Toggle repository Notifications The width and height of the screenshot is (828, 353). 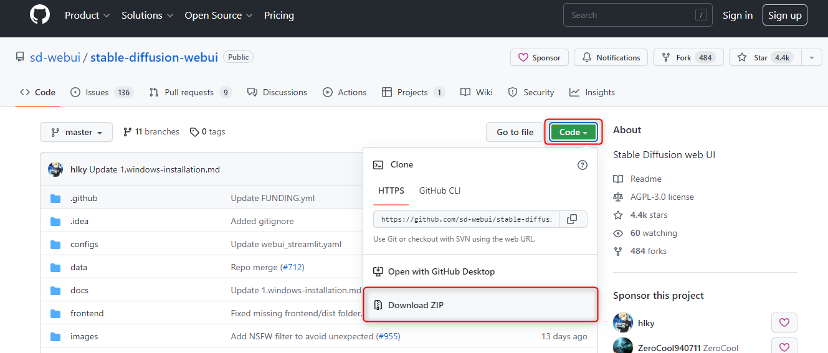[x=611, y=58]
